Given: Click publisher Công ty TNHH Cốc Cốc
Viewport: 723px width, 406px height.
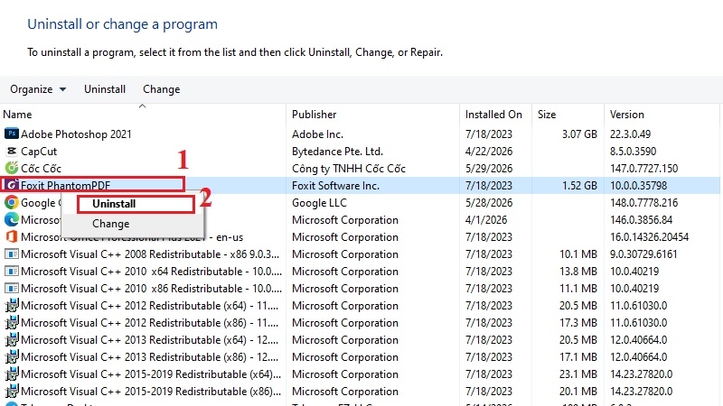Looking at the screenshot, I should (x=349, y=169).
